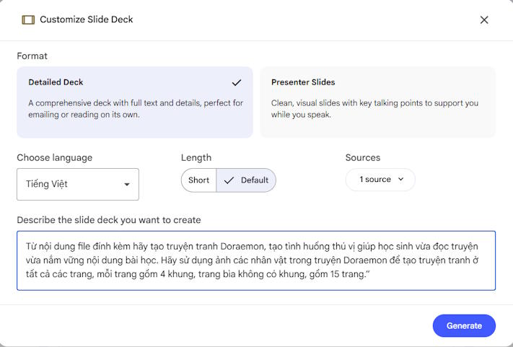Click the Choose language label
The width and height of the screenshot is (513, 347).
point(55,158)
